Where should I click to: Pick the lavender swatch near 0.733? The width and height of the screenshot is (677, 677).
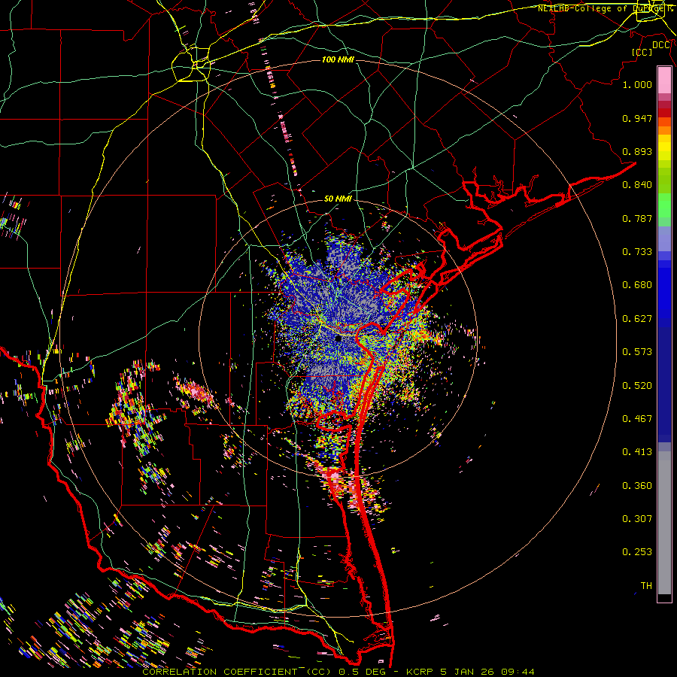664,239
